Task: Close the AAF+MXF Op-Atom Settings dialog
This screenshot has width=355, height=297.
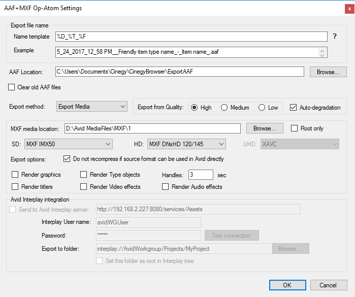Action: (349, 9)
